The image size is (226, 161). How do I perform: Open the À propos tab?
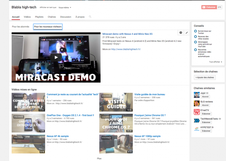80,17
